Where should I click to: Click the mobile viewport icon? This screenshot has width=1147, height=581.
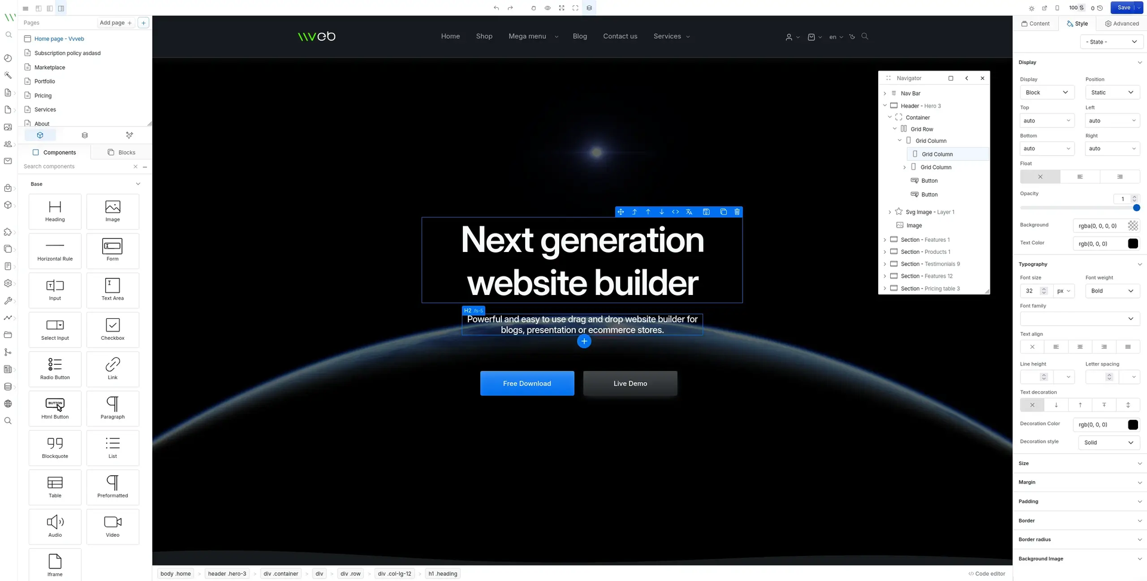1057,8
